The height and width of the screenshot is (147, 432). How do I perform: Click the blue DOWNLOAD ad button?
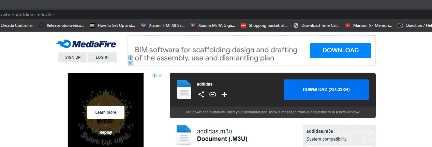(340, 50)
